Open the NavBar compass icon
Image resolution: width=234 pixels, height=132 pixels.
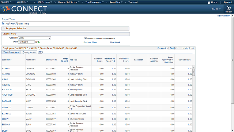pos(229,8)
